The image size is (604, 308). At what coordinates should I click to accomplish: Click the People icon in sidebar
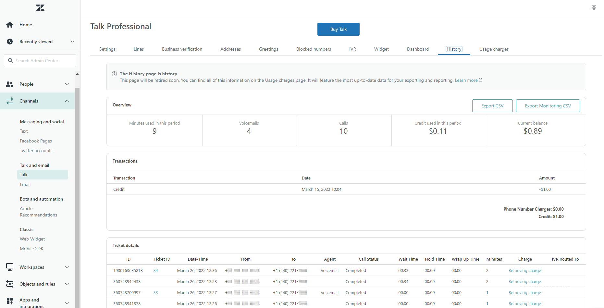coord(10,84)
